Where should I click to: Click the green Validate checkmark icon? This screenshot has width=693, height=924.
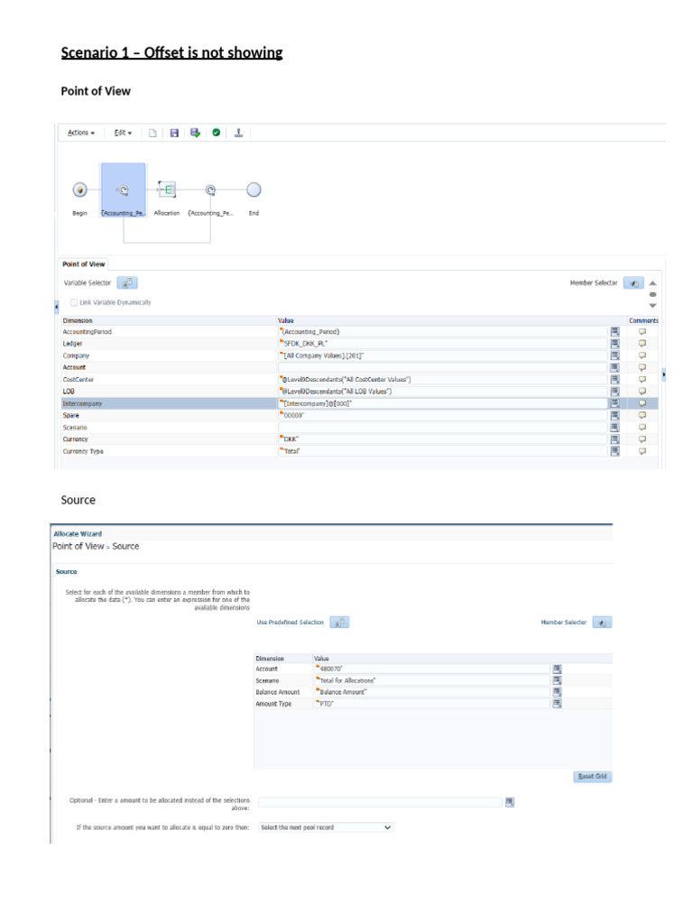click(217, 133)
